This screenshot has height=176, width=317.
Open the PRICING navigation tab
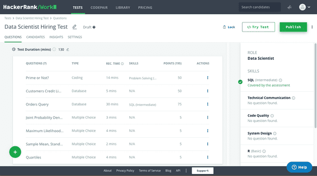(x=145, y=7)
